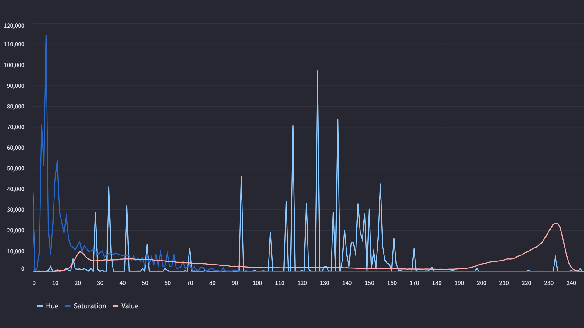
Task: Click the dark blue Saturation legend swatch
Action: coord(68,306)
